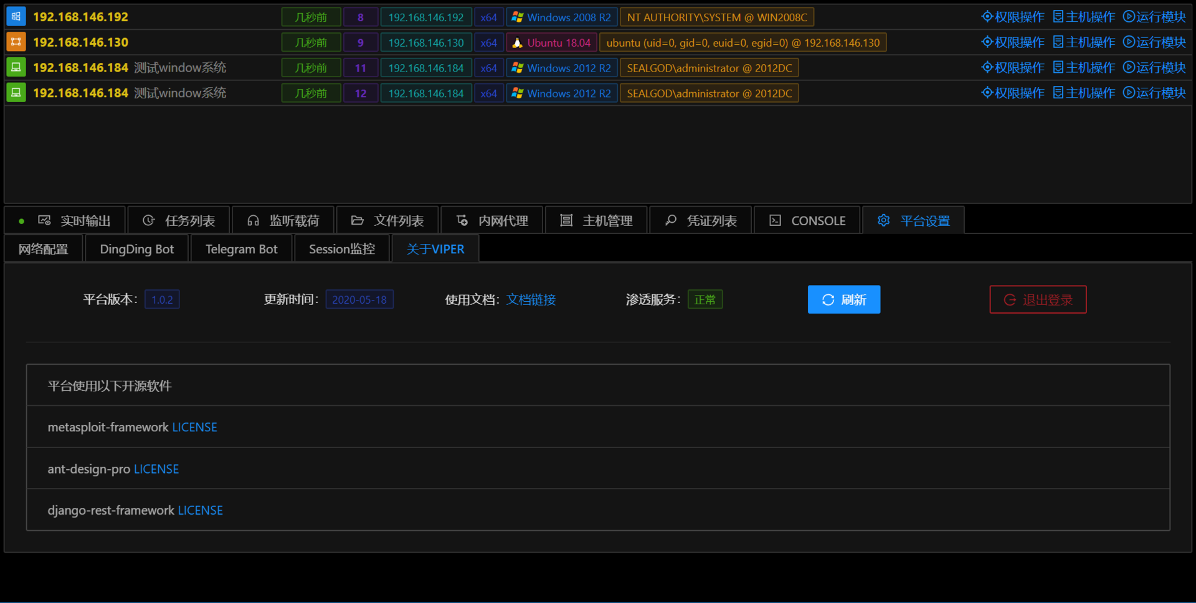Open the CONSOLE tab
The height and width of the screenshot is (603, 1196).
point(807,220)
